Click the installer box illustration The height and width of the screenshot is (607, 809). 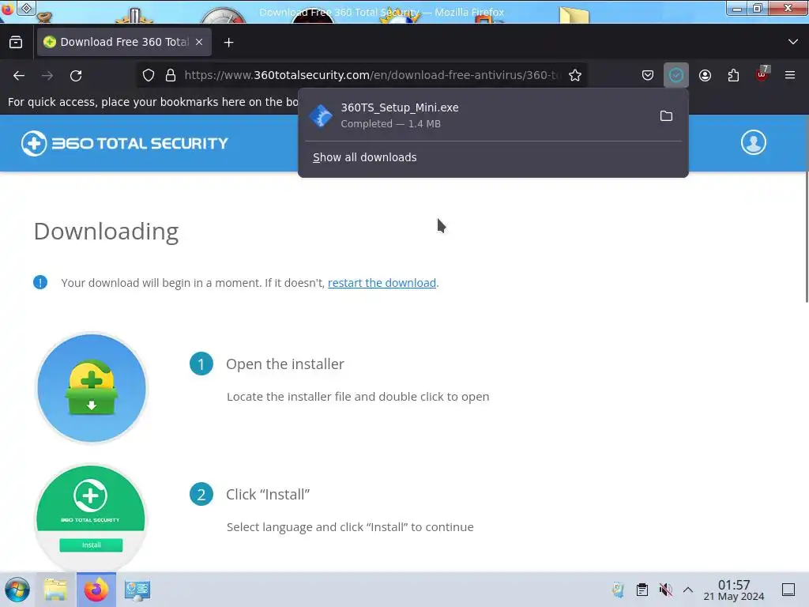click(x=92, y=388)
